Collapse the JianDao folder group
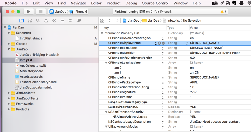 (x=9, y=49)
